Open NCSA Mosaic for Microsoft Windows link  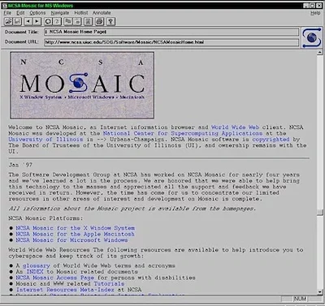tap(71, 240)
